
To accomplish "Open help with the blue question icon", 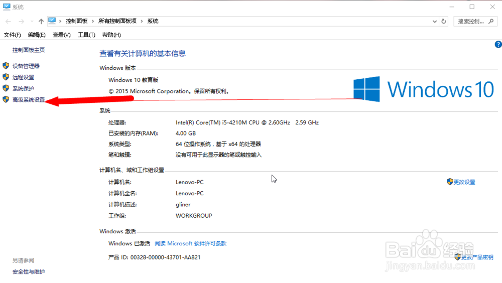I will pos(498,45).
